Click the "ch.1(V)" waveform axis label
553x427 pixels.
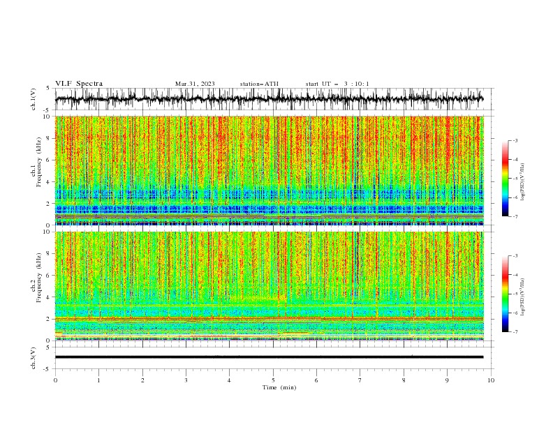point(34,99)
